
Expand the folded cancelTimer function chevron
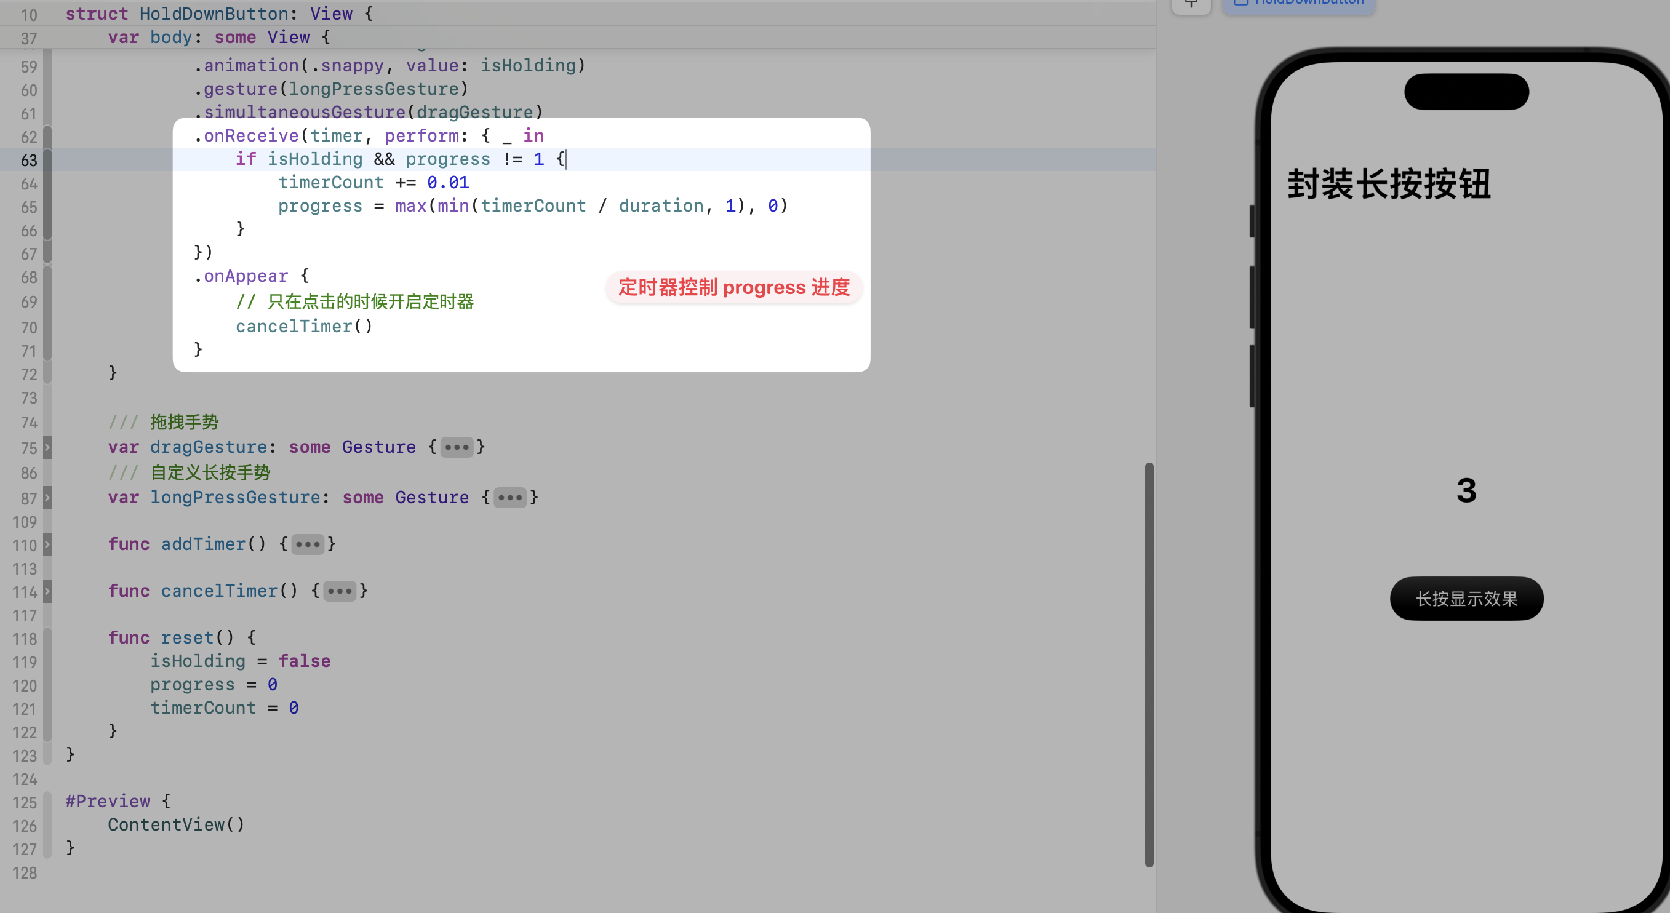click(47, 591)
